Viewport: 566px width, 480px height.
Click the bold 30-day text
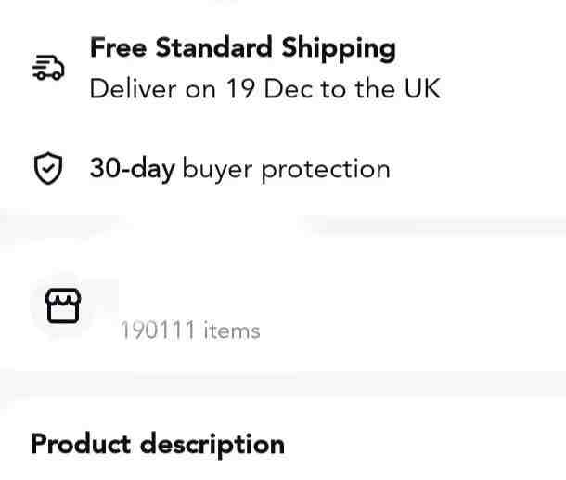click(x=133, y=168)
